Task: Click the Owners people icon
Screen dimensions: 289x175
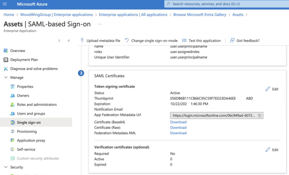Action: pyautogui.click(x=13, y=96)
